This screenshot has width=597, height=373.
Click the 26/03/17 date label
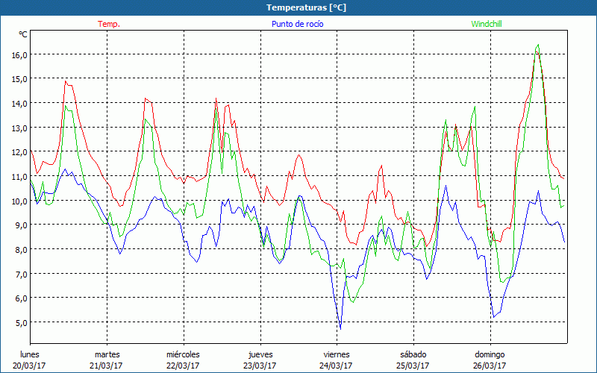point(489,366)
